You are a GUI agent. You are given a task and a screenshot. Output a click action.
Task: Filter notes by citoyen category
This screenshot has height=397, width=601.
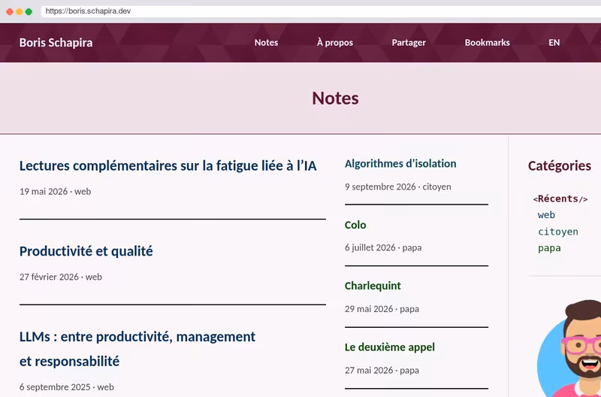[557, 232]
